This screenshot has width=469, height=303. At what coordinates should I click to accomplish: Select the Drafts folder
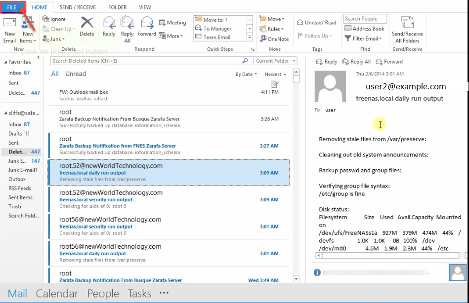coord(19,134)
